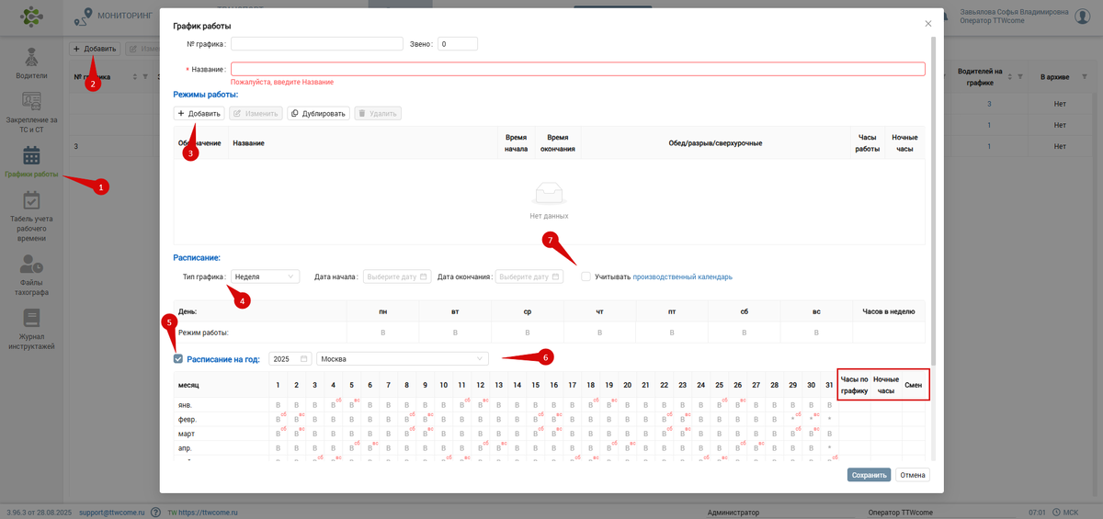Click Режим работы cell under пт
Viewport: 1103px width, 519px height.
pos(672,333)
